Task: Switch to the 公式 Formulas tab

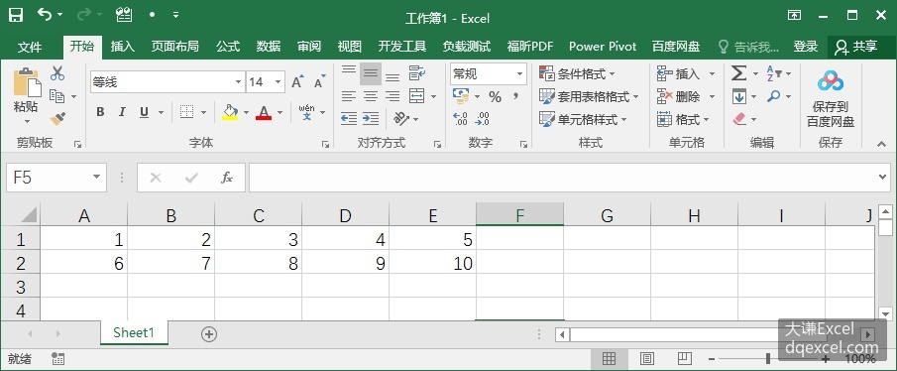Action: [x=228, y=47]
